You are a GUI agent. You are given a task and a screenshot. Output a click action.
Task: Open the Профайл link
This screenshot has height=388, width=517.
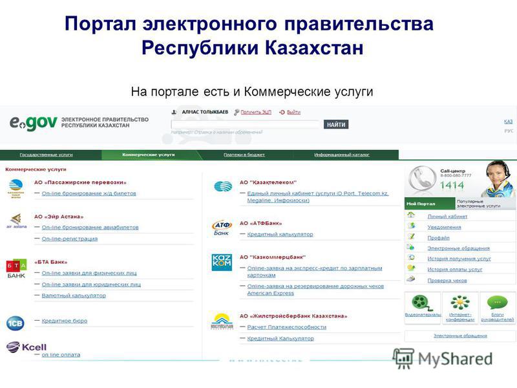click(439, 238)
